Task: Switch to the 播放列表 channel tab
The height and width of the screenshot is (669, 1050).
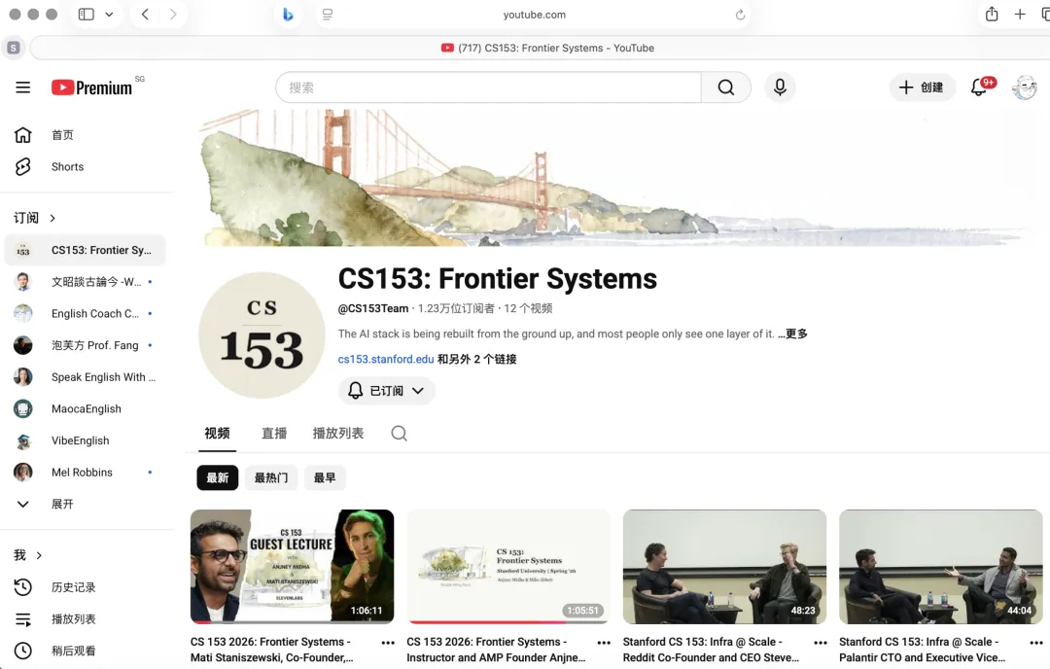Action: tap(338, 434)
